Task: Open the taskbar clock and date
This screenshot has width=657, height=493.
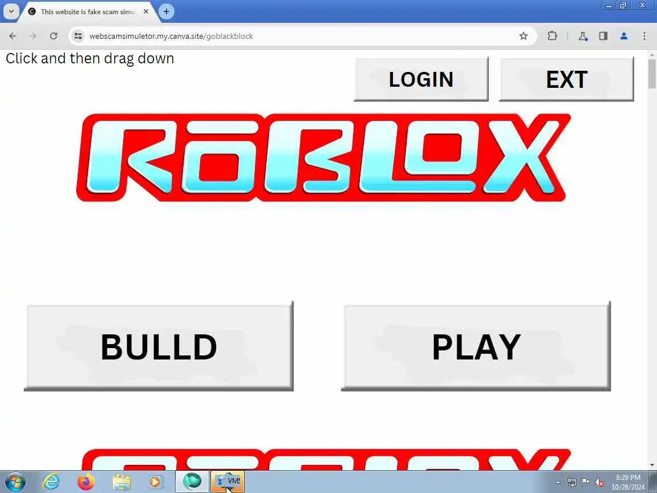Action: (x=628, y=482)
